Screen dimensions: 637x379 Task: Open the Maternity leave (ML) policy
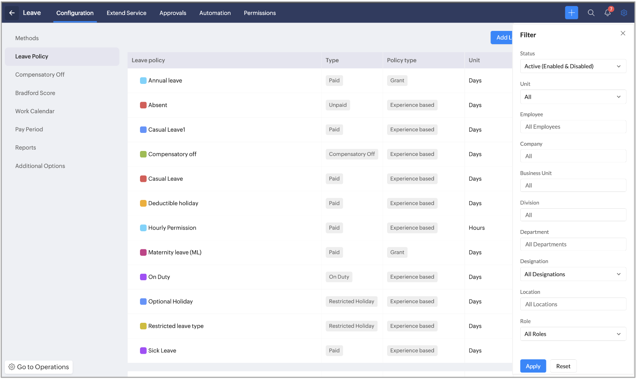tap(174, 253)
